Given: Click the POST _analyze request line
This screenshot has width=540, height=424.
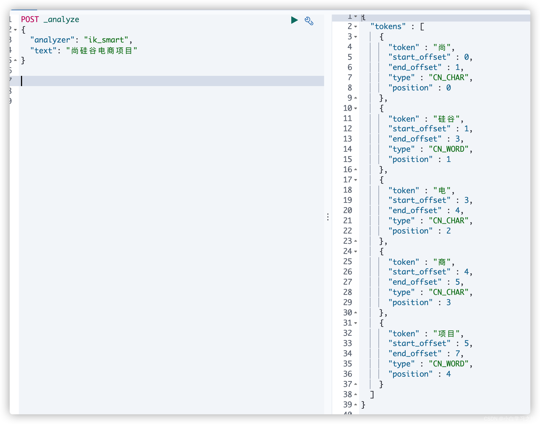Looking at the screenshot, I should tap(50, 19).
